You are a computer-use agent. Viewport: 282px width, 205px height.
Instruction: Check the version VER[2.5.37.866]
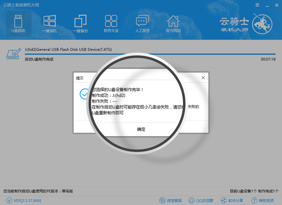point(24,200)
